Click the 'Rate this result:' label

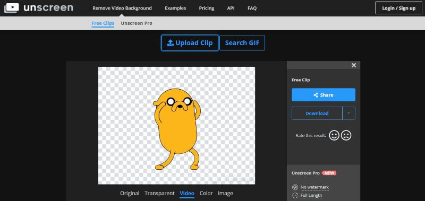click(311, 135)
